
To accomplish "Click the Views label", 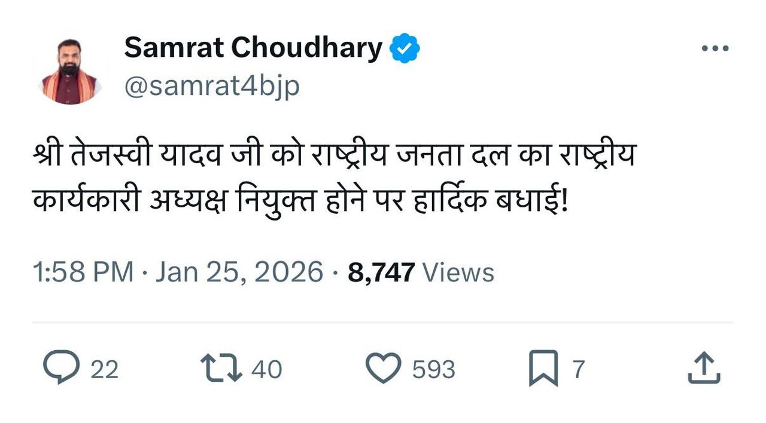I will [x=458, y=273].
